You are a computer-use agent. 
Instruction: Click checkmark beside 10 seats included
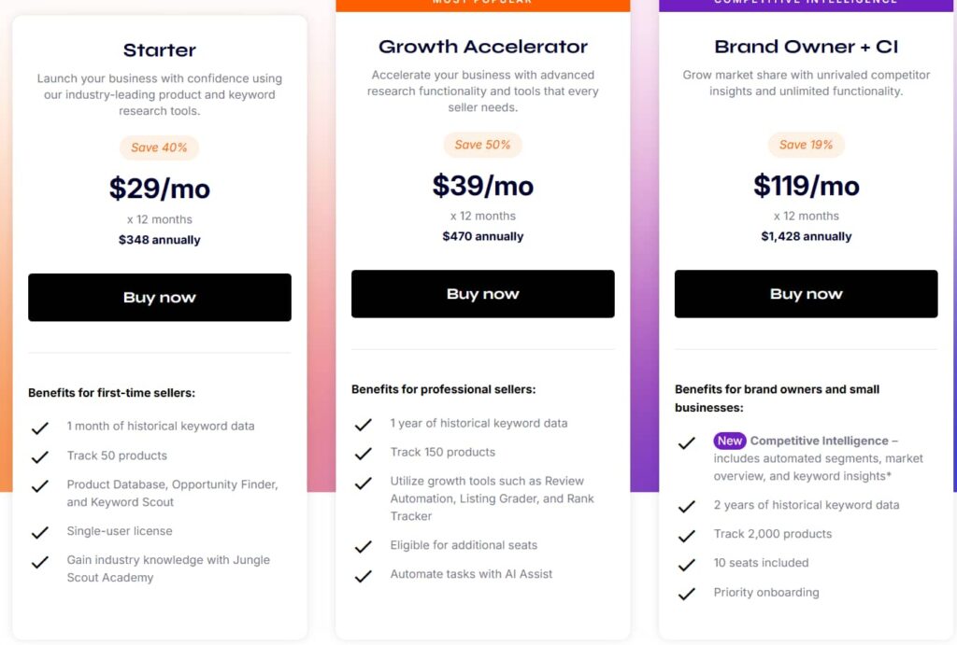click(686, 565)
